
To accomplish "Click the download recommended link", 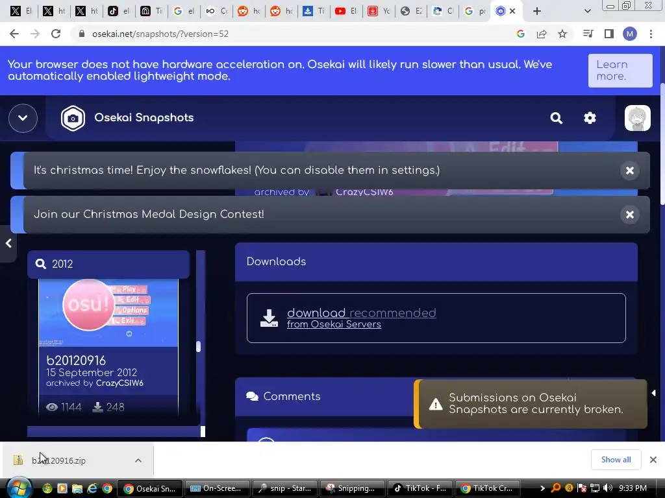I will (361, 313).
